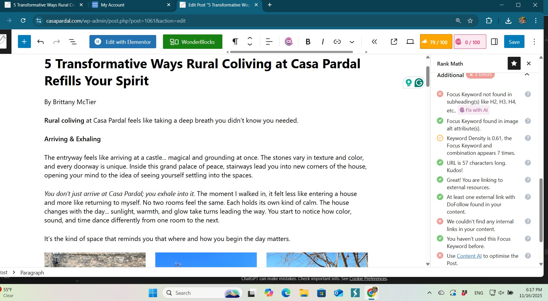The height and width of the screenshot is (301, 548).
Task: Apply bold formatting to text
Action: 308,42
